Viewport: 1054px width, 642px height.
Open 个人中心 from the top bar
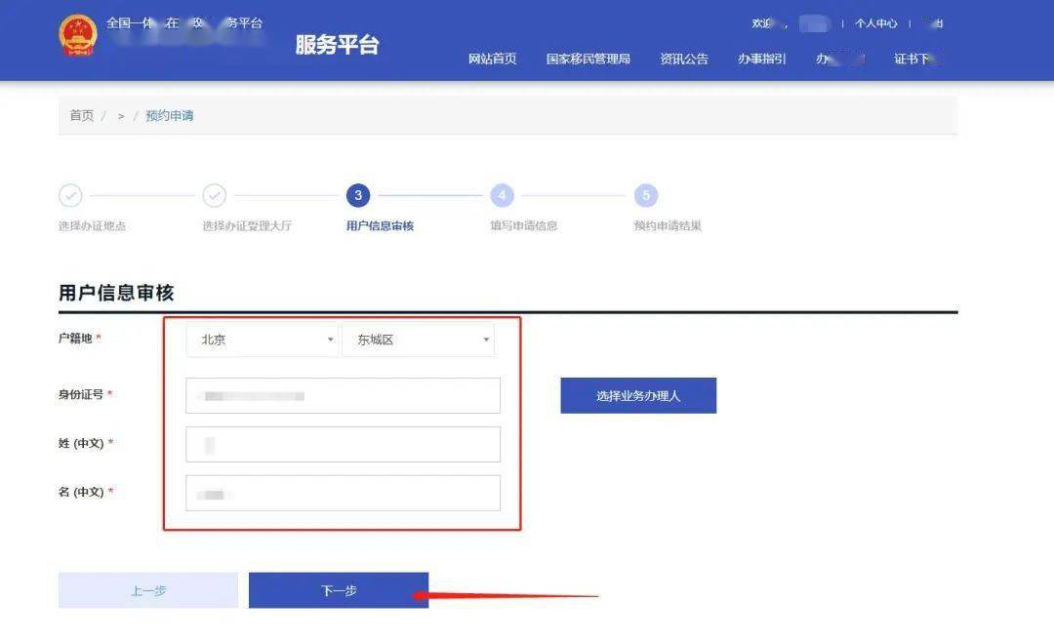[875, 22]
